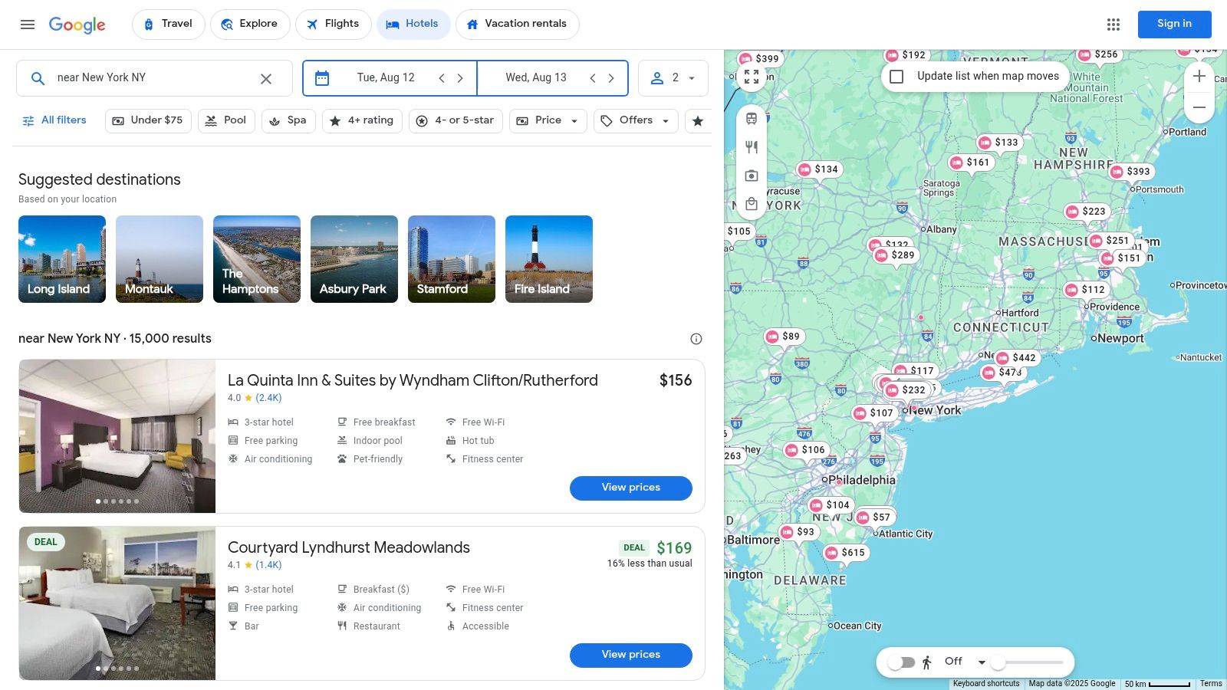The width and height of the screenshot is (1227, 690).
Task: Switch to the Travel tab
Action: click(x=169, y=25)
